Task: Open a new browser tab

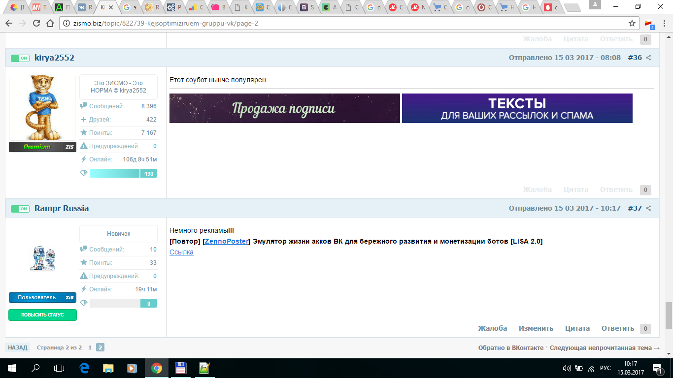Action: tap(572, 7)
